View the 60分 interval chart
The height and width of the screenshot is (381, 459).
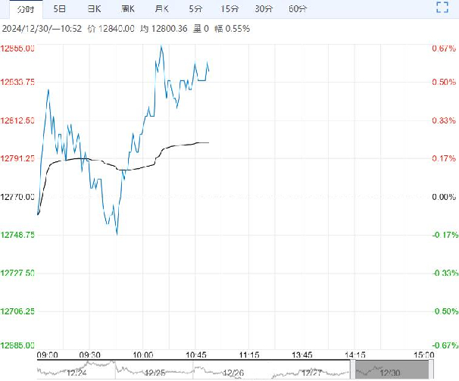(298, 9)
